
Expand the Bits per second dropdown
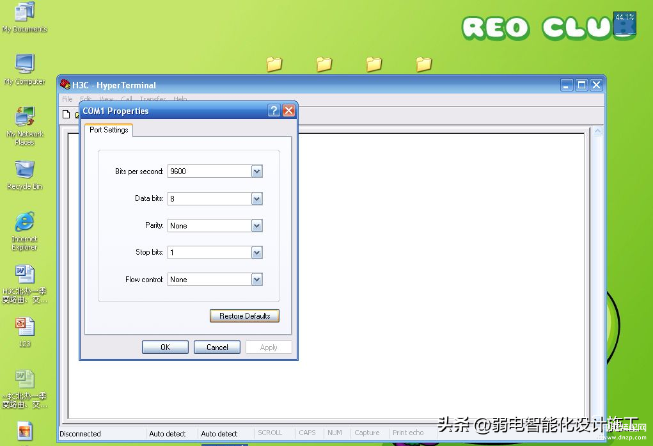point(257,171)
